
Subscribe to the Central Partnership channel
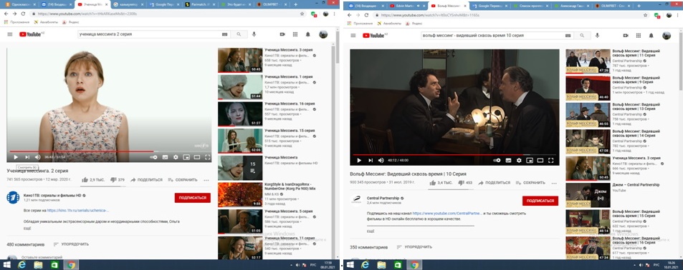pyautogui.click(x=540, y=201)
